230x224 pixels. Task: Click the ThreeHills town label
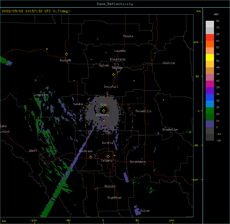click(143, 111)
